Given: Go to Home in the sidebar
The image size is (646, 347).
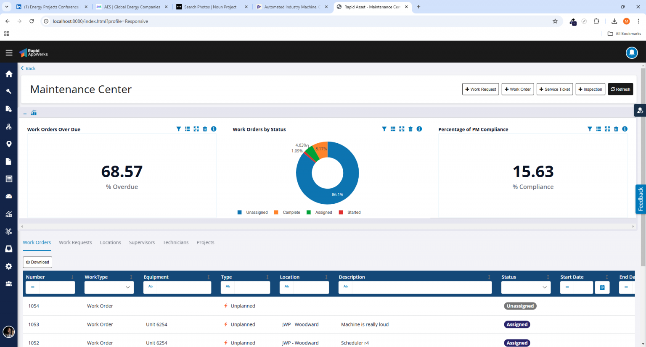Looking at the screenshot, I should click(x=9, y=74).
